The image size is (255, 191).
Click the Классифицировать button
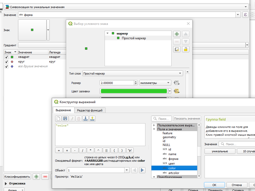(18, 177)
